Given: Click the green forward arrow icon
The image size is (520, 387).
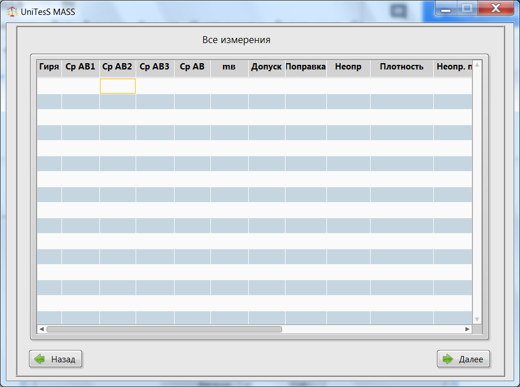Looking at the screenshot, I should [x=448, y=359].
